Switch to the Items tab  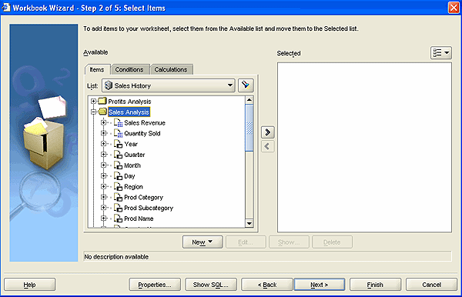click(97, 69)
